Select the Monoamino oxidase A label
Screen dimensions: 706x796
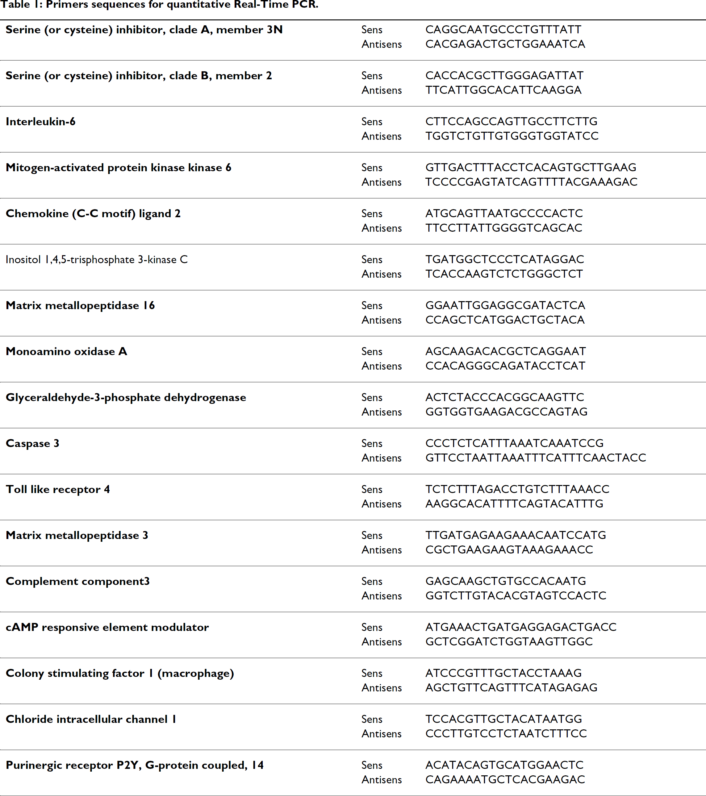[x=66, y=352]
